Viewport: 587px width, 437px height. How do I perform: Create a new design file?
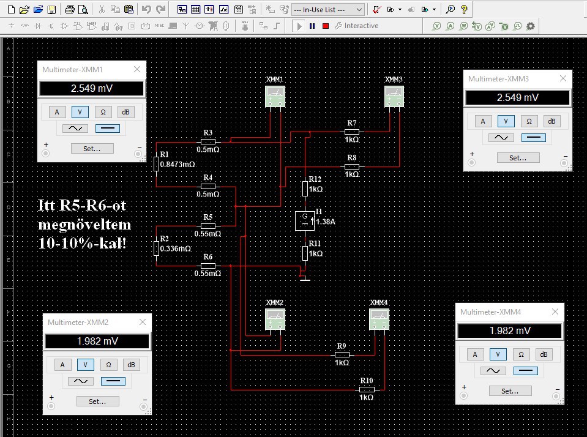coord(11,10)
